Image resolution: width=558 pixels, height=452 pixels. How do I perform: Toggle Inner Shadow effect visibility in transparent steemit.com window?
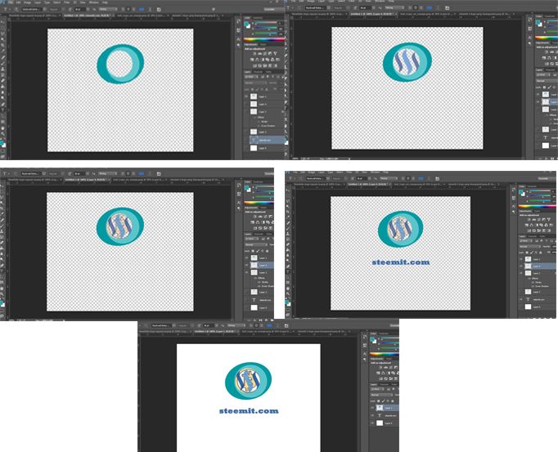[x=533, y=286]
